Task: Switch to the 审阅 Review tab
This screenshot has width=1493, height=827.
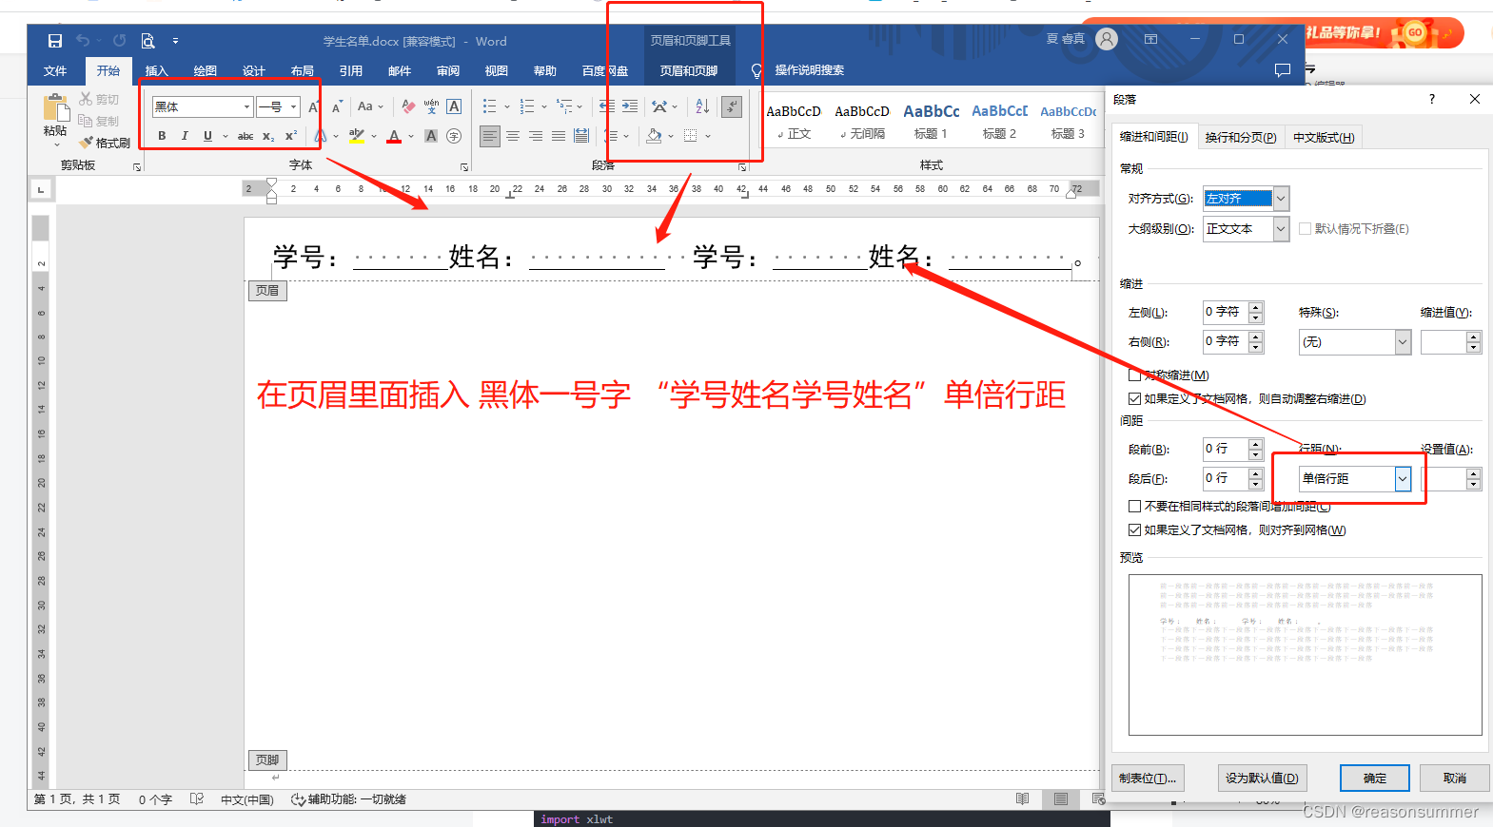Action: pos(448,71)
